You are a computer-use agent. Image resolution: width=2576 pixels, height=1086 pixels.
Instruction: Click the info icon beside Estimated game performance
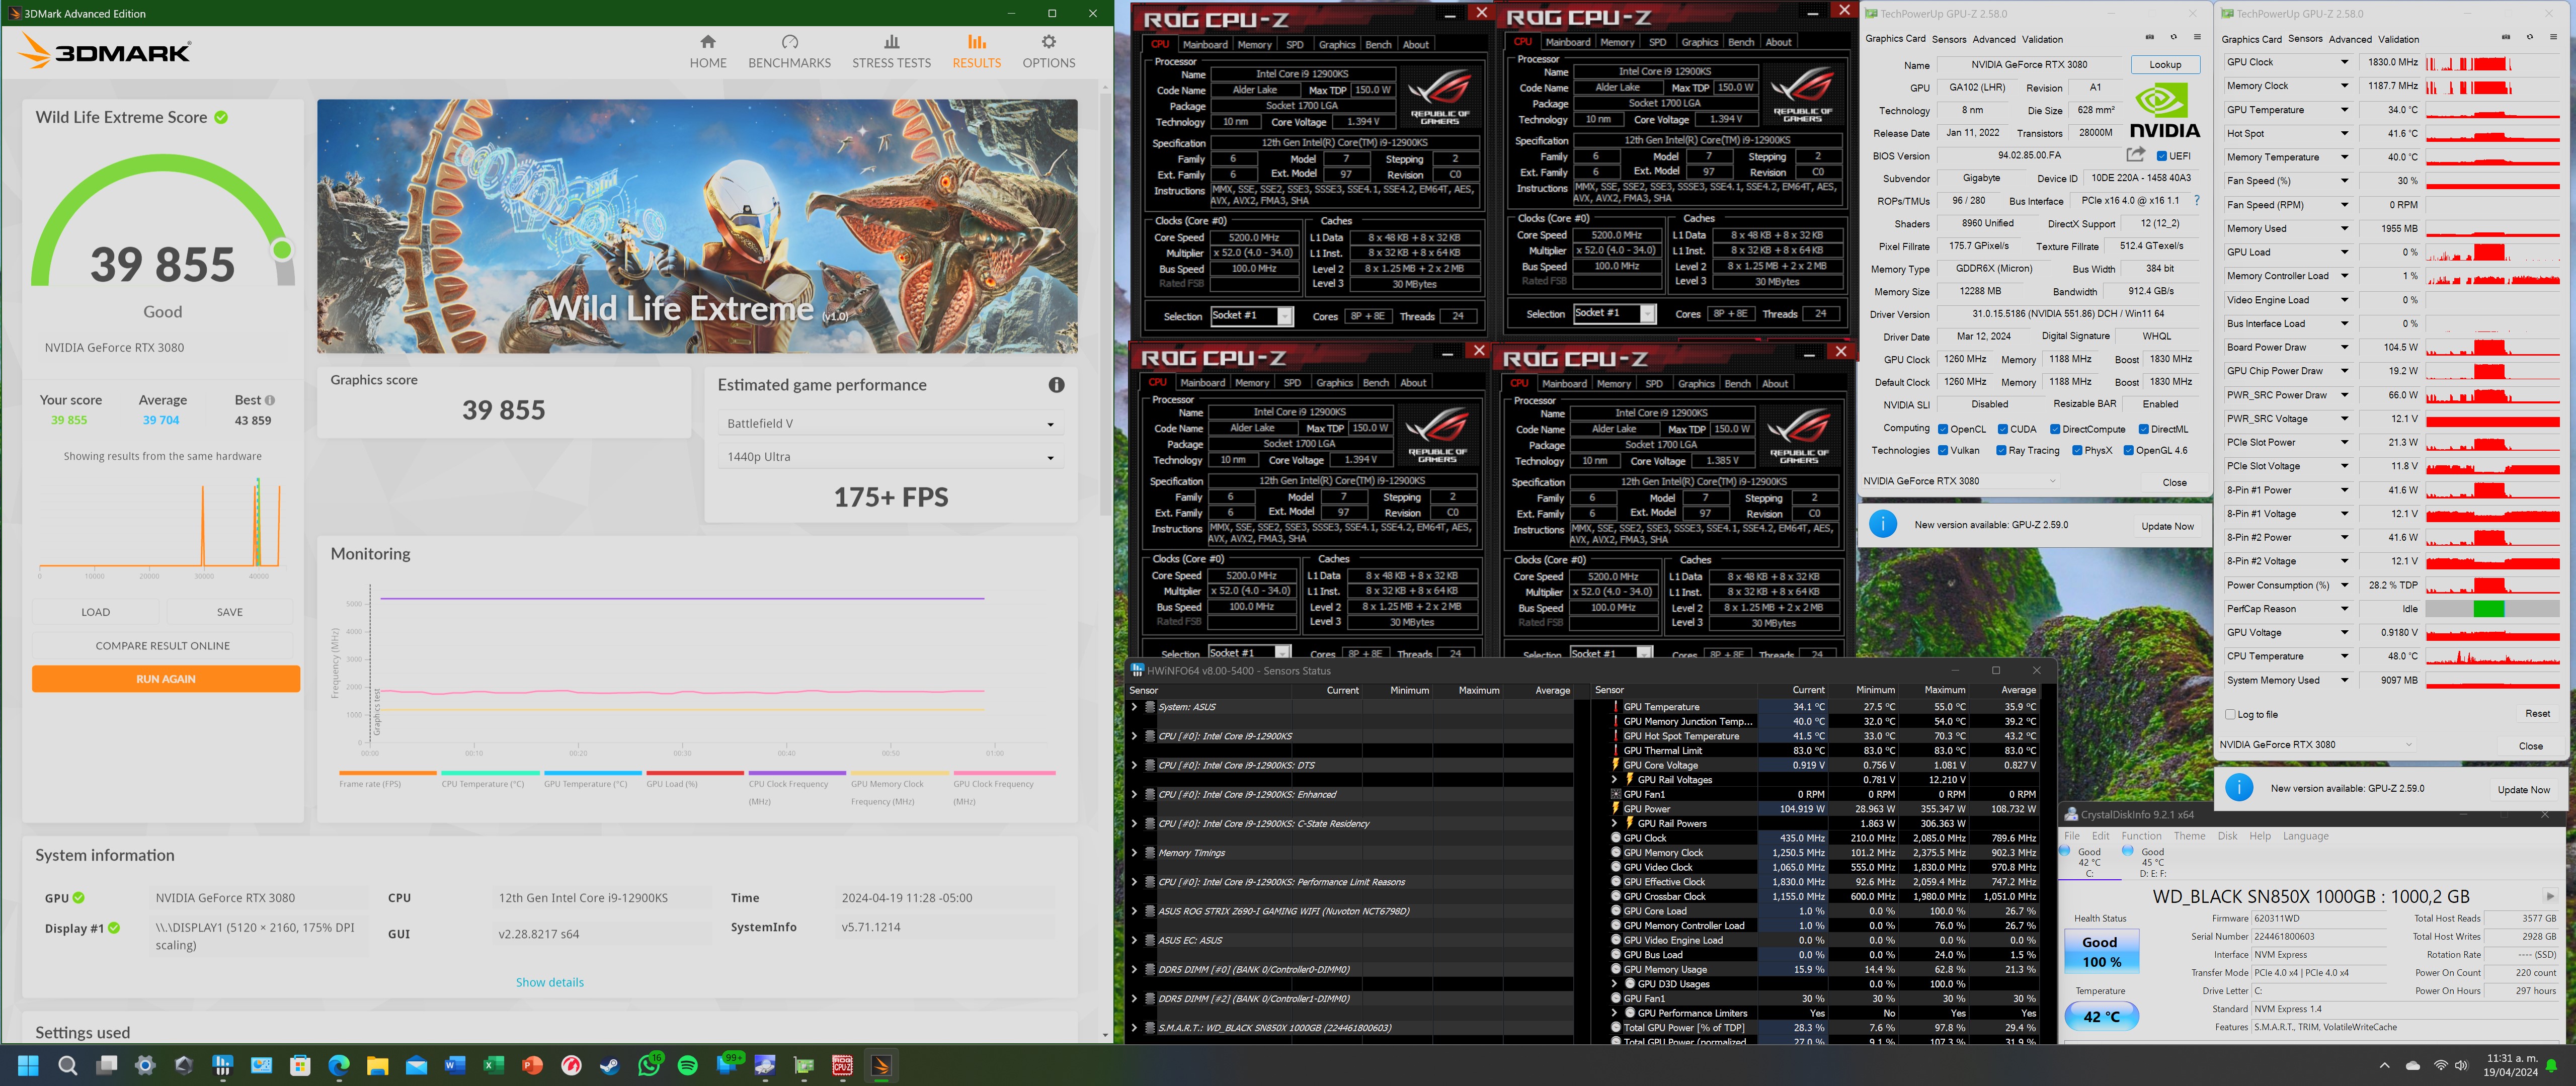1056,385
